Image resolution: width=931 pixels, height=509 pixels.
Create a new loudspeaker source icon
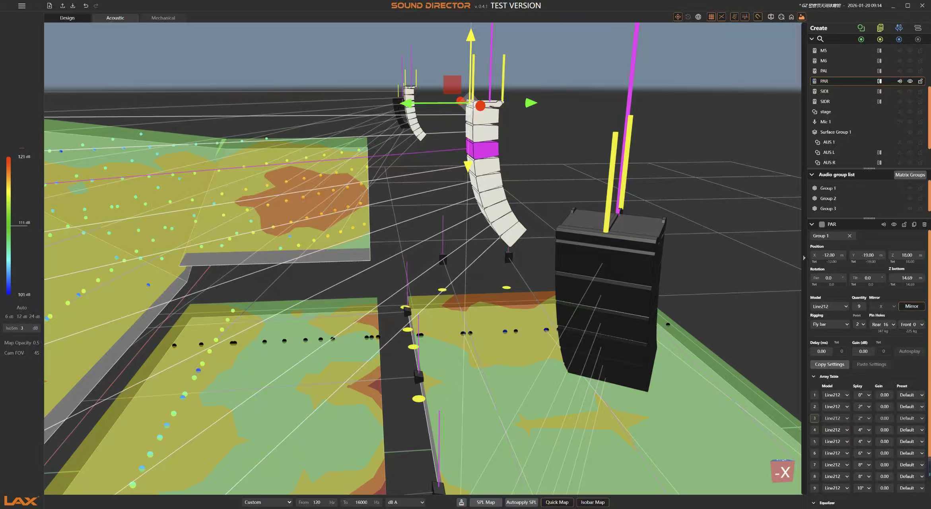[880, 28]
